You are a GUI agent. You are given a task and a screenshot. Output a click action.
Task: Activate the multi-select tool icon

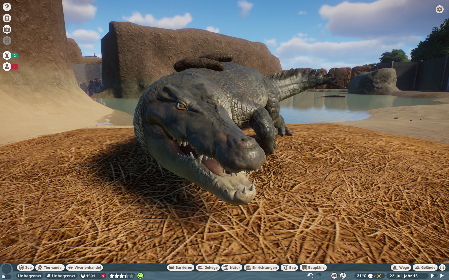pos(443,267)
